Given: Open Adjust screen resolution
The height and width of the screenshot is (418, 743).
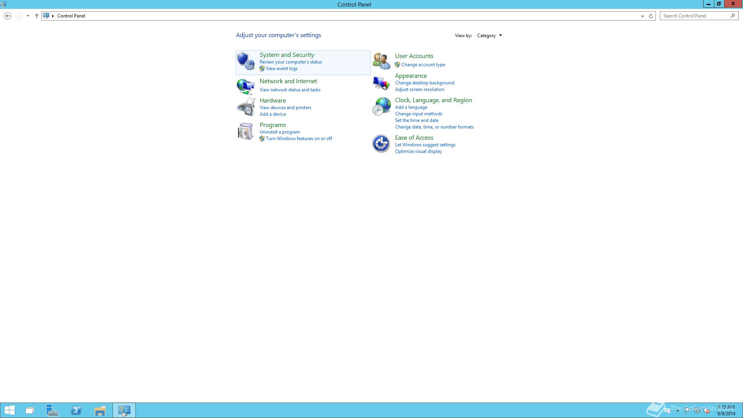Looking at the screenshot, I should click(419, 89).
